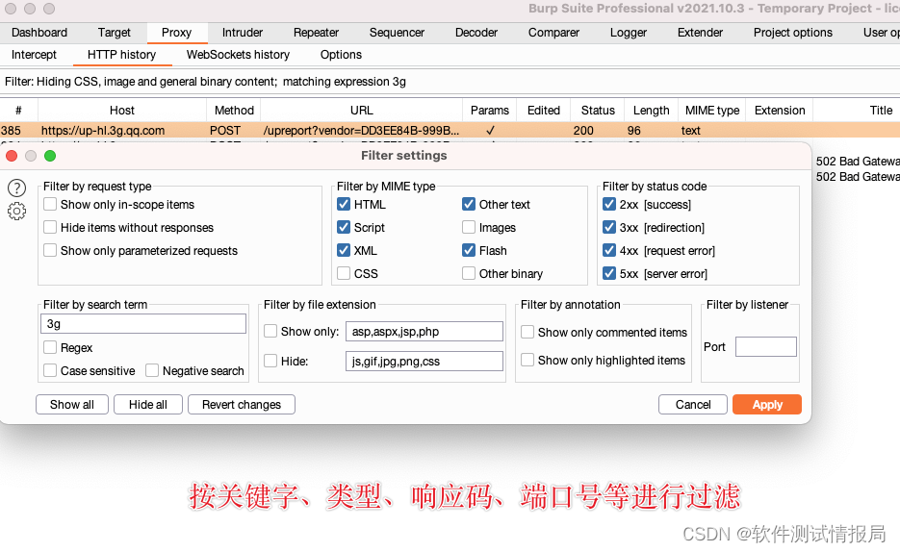
Task: Click the /upreport?vendor URL cell
Action: point(362,131)
